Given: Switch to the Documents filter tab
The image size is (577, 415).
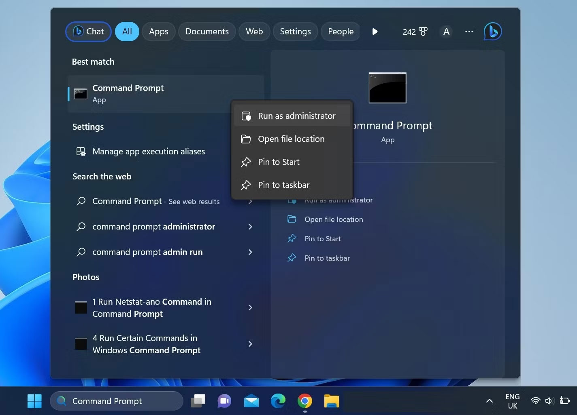Looking at the screenshot, I should [207, 32].
